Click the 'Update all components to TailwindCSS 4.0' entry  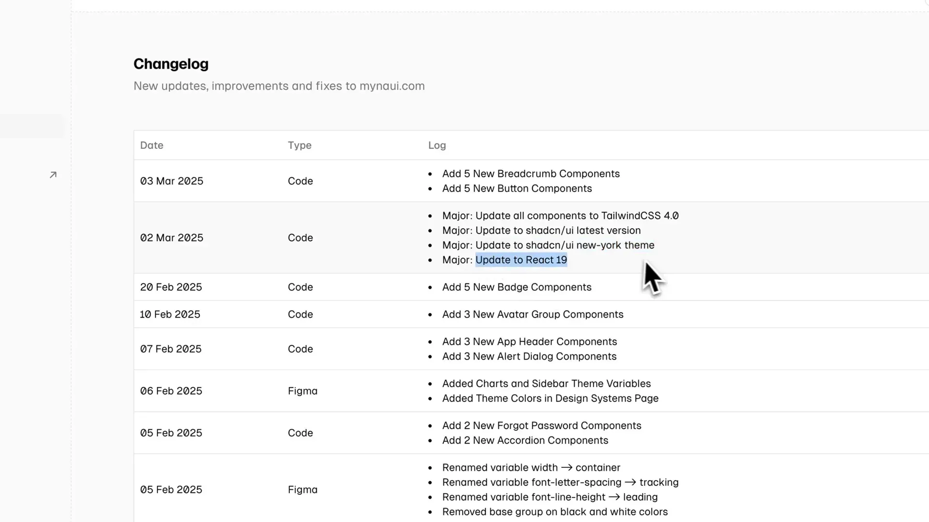577,216
